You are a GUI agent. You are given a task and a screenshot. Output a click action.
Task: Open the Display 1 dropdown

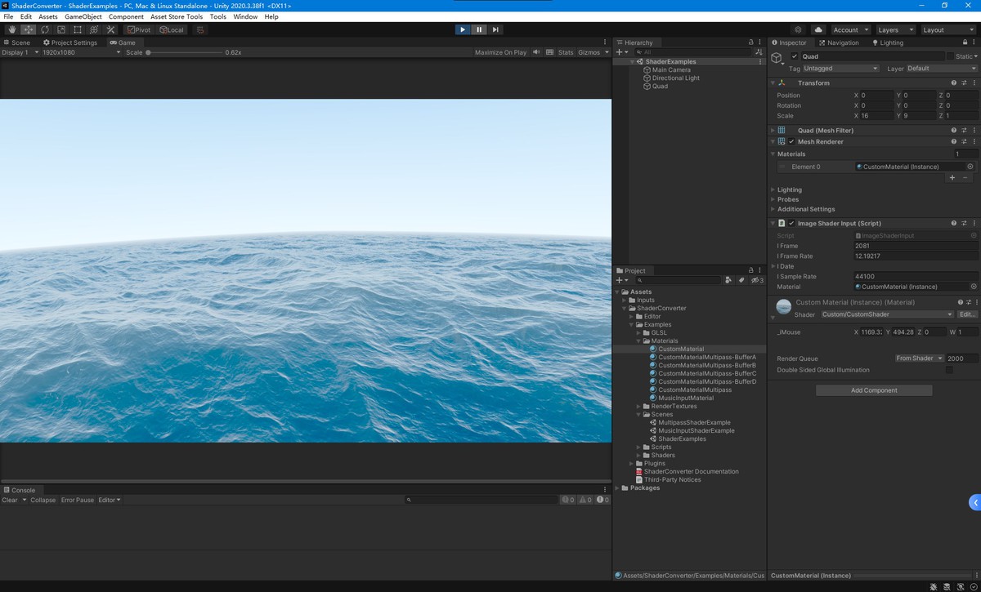pos(19,52)
